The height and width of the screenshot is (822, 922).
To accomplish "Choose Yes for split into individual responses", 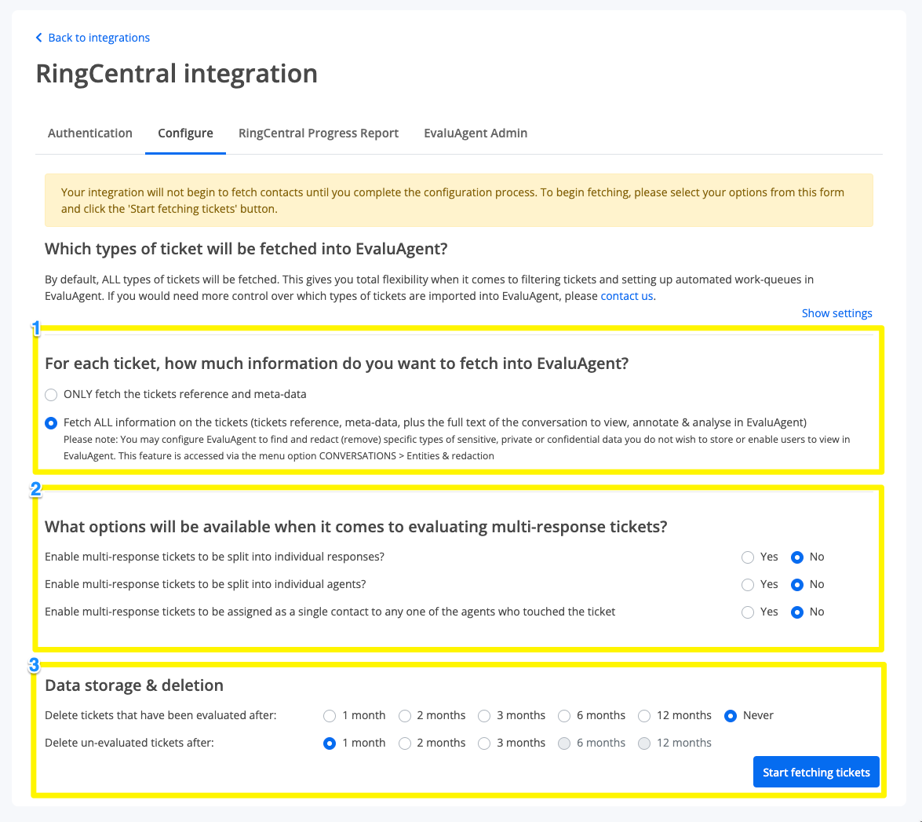I will click(747, 557).
